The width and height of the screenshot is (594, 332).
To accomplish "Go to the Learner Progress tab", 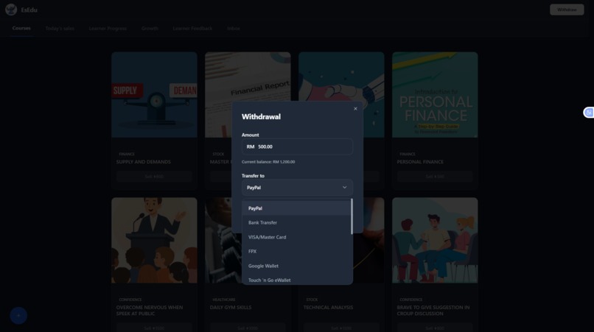I will (108, 29).
